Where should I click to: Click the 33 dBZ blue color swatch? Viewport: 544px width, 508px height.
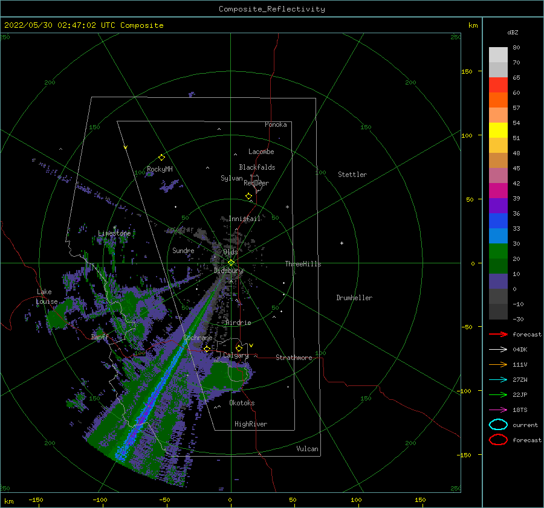click(498, 220)
